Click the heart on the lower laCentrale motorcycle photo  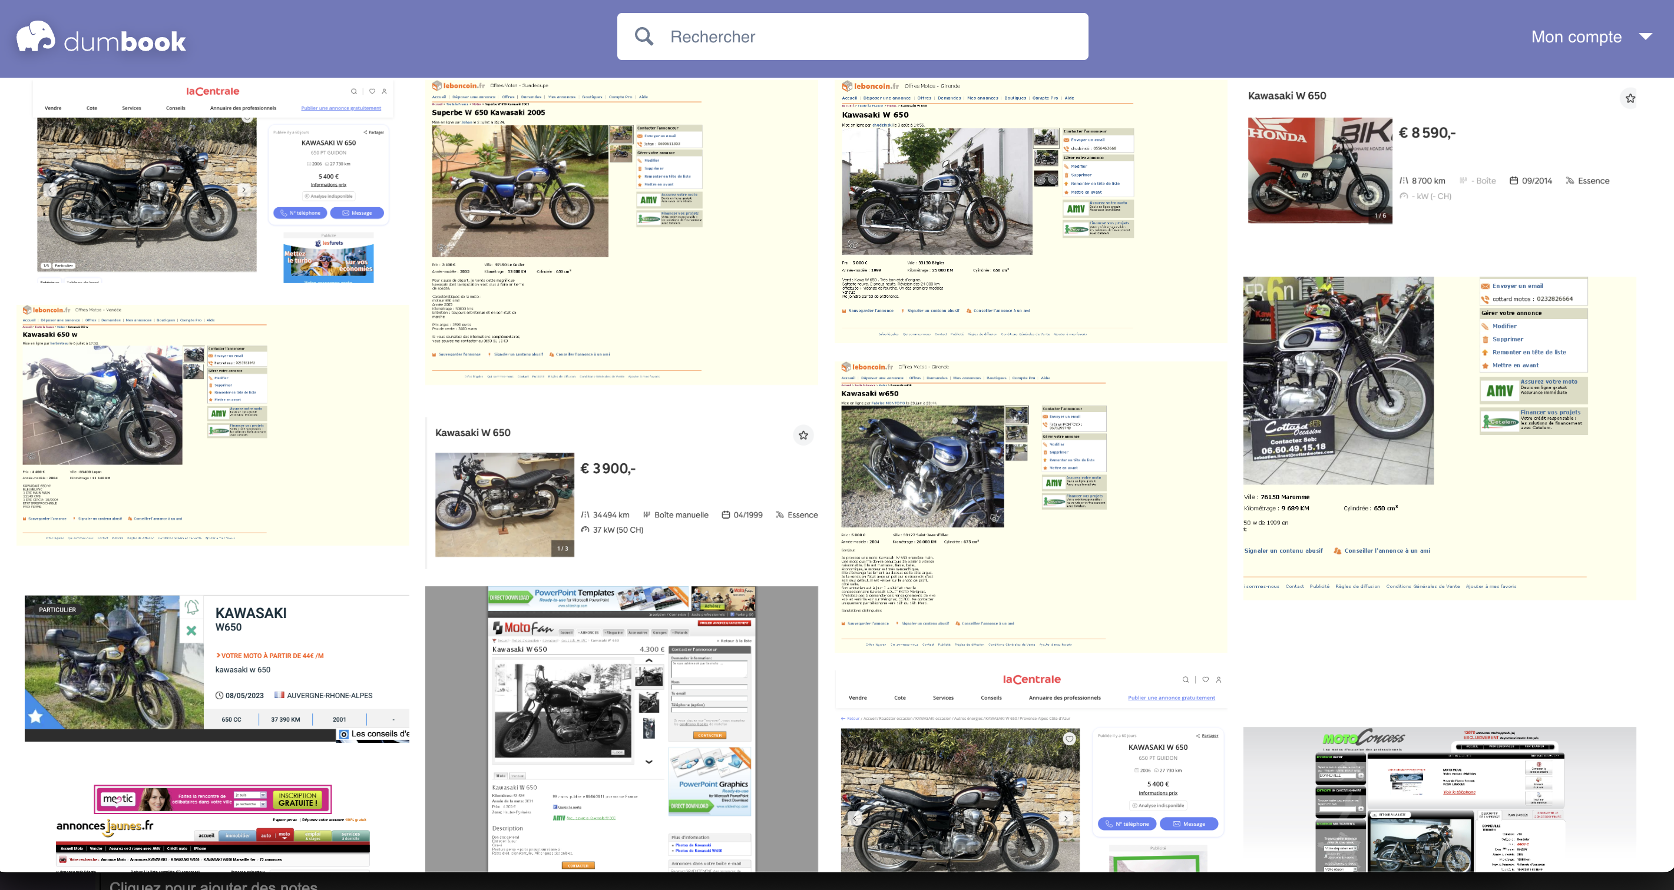click(x=1069, y=739)
